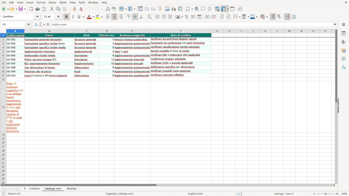
Task: Click the Insert Chart icon
Action: pyautogui.click(x=174, y=9)
